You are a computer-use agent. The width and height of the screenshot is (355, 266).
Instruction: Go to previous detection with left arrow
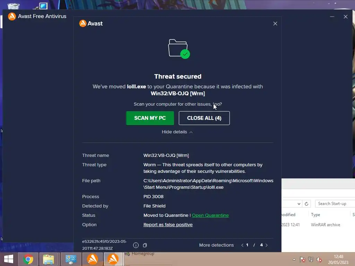coord(242,245)
